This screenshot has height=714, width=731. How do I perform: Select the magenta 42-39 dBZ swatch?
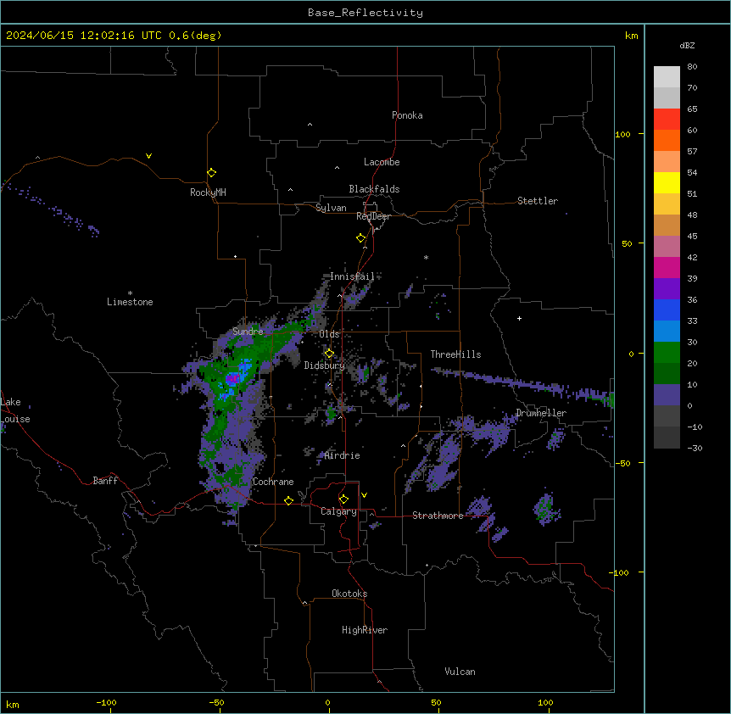(x=667, y=267)
